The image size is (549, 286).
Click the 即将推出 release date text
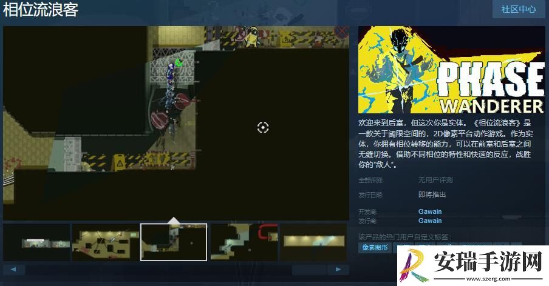[432, 195]
